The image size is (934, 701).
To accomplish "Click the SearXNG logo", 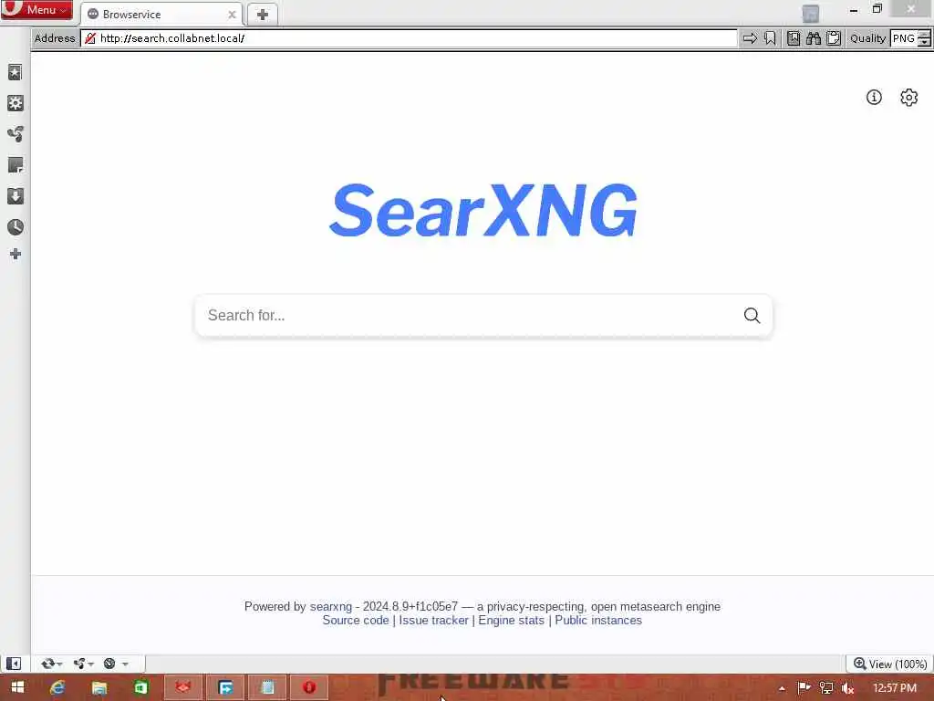I will (483, 210).
